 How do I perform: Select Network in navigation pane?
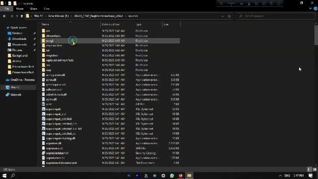tap(13, 95)
